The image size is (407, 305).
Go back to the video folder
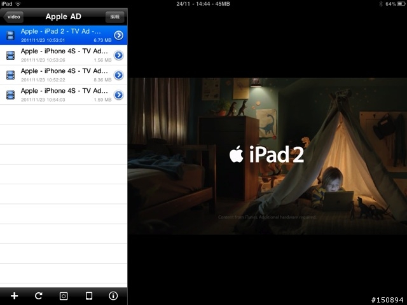[13, 17]
